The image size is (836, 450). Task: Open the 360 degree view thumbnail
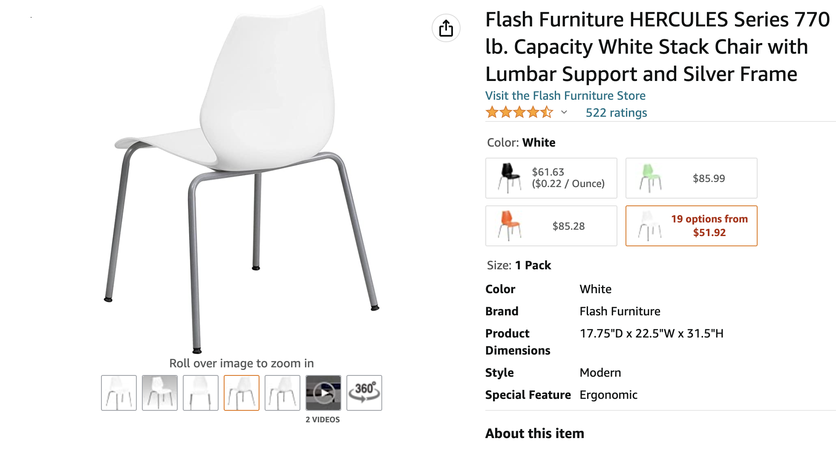pyautogui.click(x=364, y=392)
